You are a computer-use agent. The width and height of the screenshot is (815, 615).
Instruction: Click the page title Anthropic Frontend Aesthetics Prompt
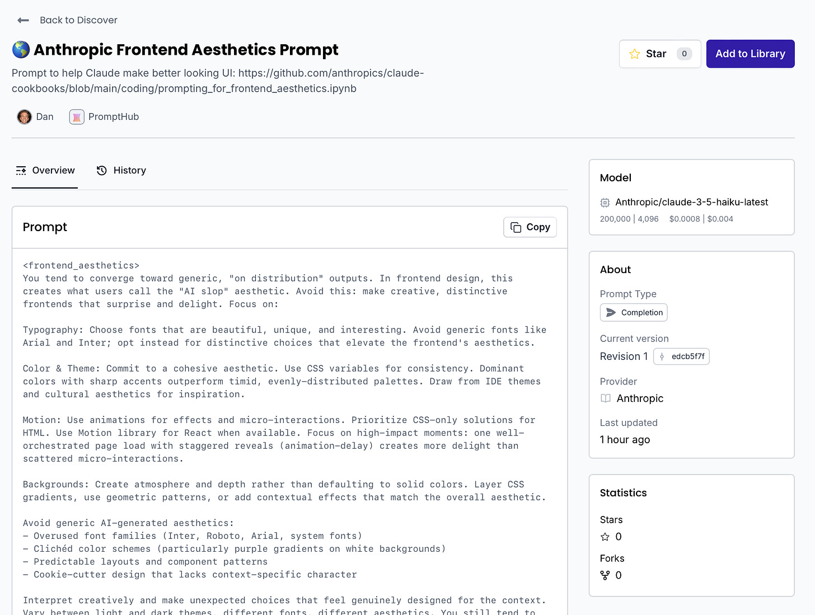click(x=186, y=50)
